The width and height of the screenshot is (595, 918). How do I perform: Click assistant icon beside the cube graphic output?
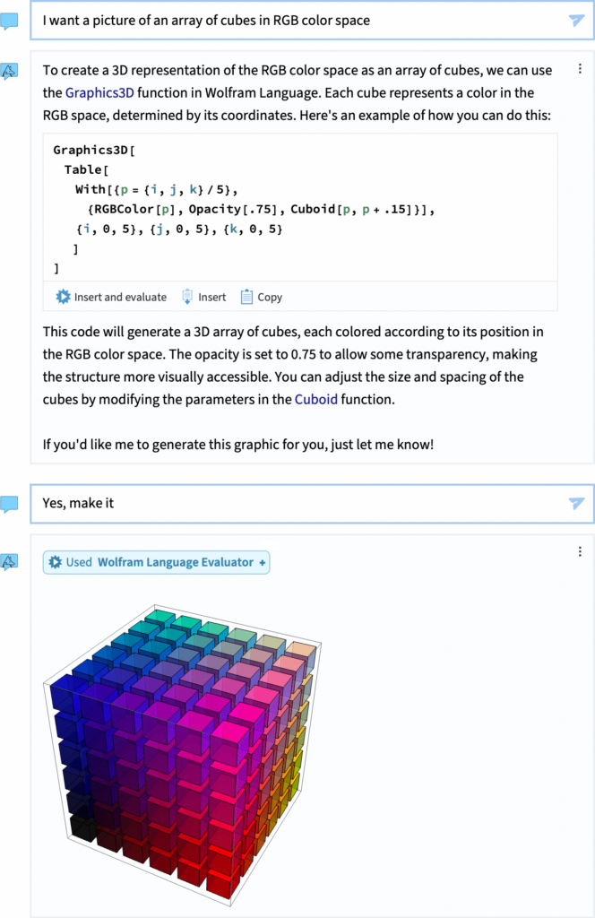tap(9, 562)
